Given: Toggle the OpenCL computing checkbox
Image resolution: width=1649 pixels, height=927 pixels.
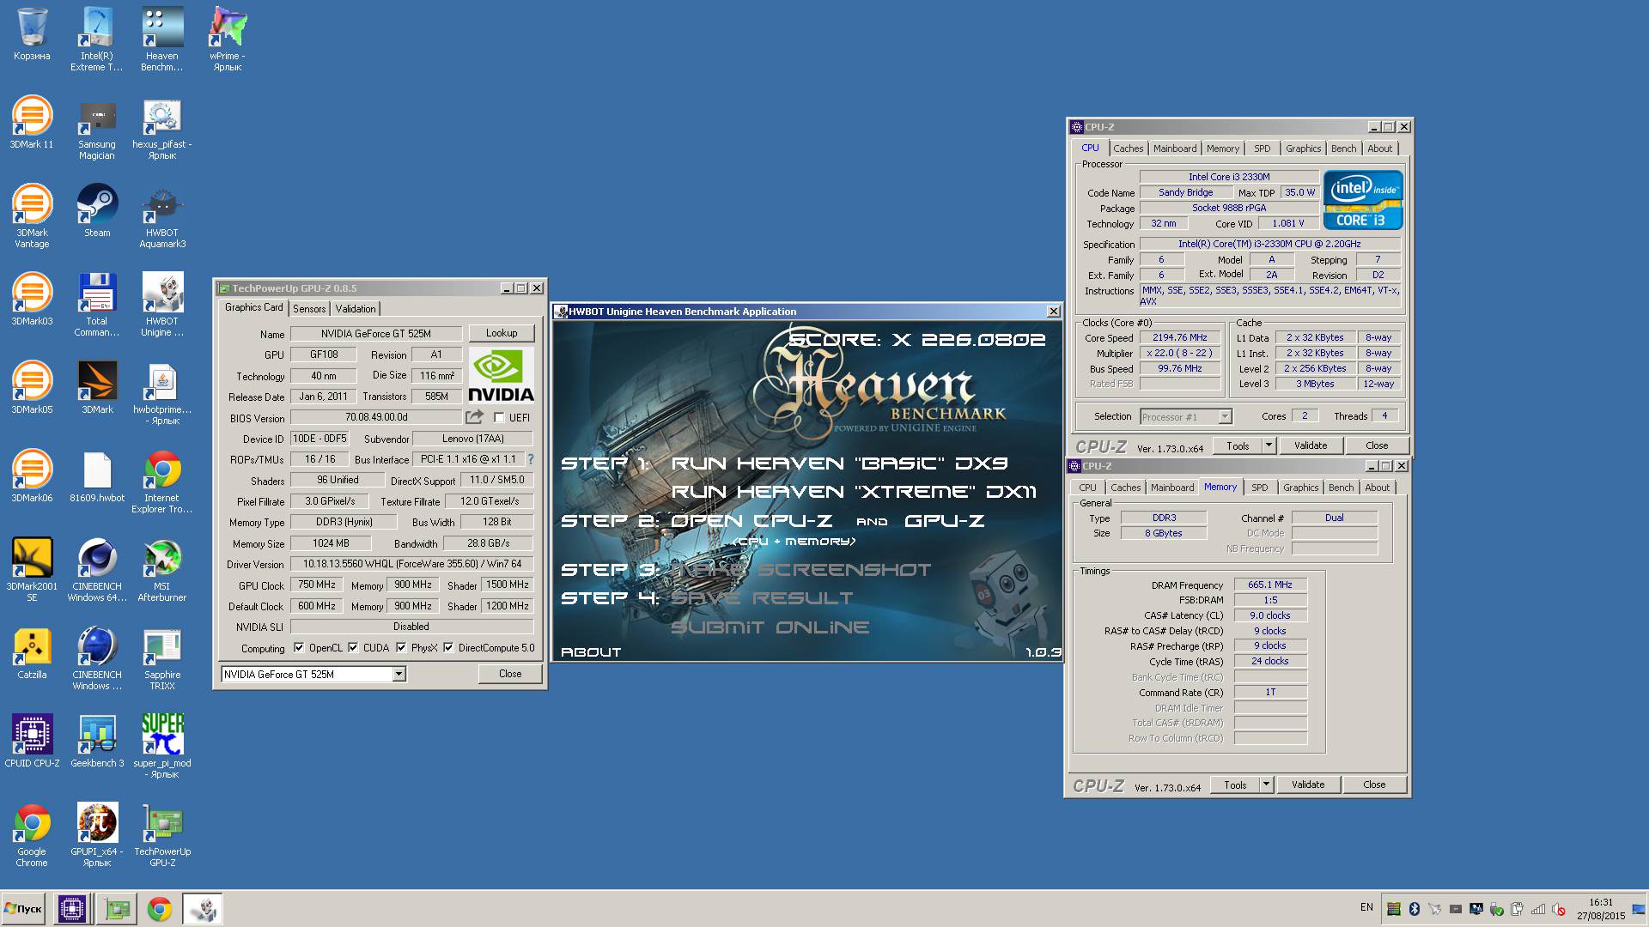Looking at the screenshot, I should coord(299,648).
